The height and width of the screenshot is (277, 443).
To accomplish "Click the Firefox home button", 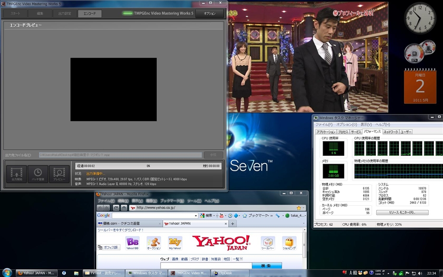I will 124,208.
